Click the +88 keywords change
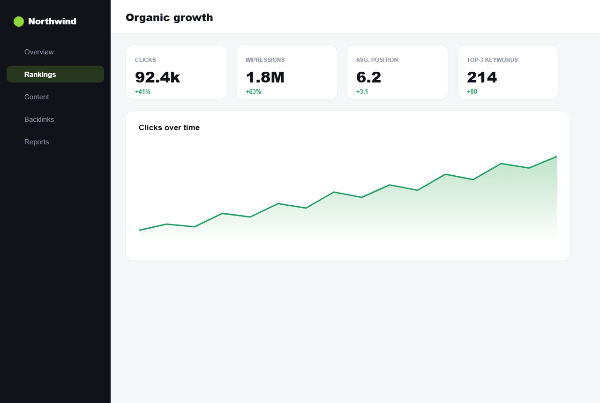600x403 pixels. (x=472, y=92)
